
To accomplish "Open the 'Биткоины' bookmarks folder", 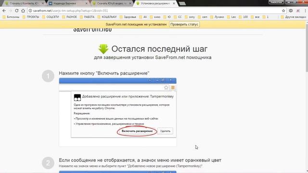I will pyautogui.click(x=11, y=17).
